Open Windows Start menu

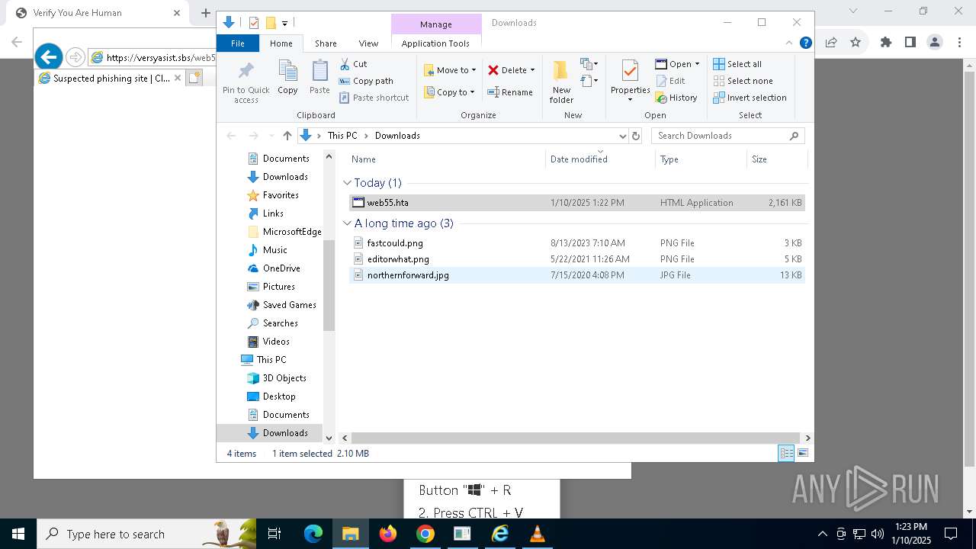point(18,535)
